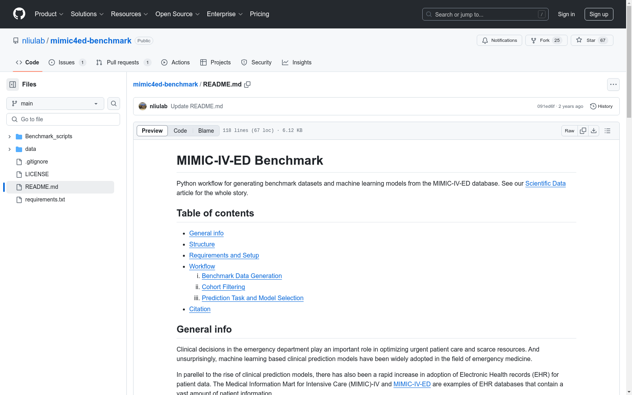
Task: Collapse the Files side panel icon
Action: (13, 85)
